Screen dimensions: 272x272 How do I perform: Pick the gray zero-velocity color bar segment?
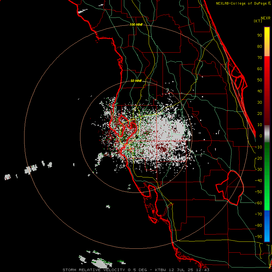[x=267, y=134]
